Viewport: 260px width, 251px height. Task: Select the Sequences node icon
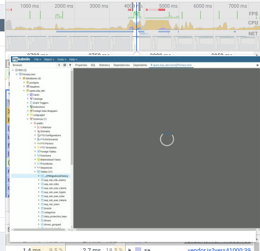(x=39, y=168)
